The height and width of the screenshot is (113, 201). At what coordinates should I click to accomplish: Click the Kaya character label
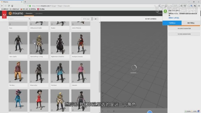(x=11, y=28)
